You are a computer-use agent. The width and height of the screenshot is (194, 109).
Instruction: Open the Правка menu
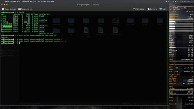pyautogui.click(x=13, y=2)
